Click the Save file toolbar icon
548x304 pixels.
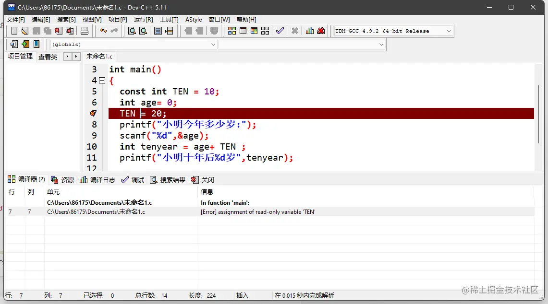coord(36,31)
